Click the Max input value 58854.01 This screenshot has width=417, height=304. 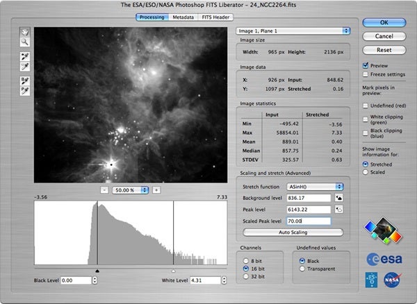click(287, 133)
